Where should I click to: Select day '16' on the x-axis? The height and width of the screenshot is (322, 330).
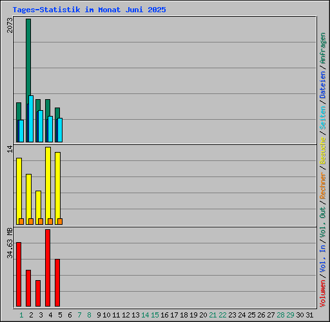click(164, 315)
